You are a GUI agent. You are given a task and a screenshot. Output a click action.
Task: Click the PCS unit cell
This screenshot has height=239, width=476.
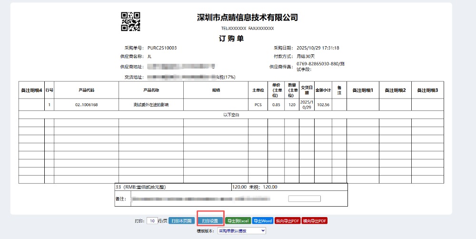pos(258,105)
